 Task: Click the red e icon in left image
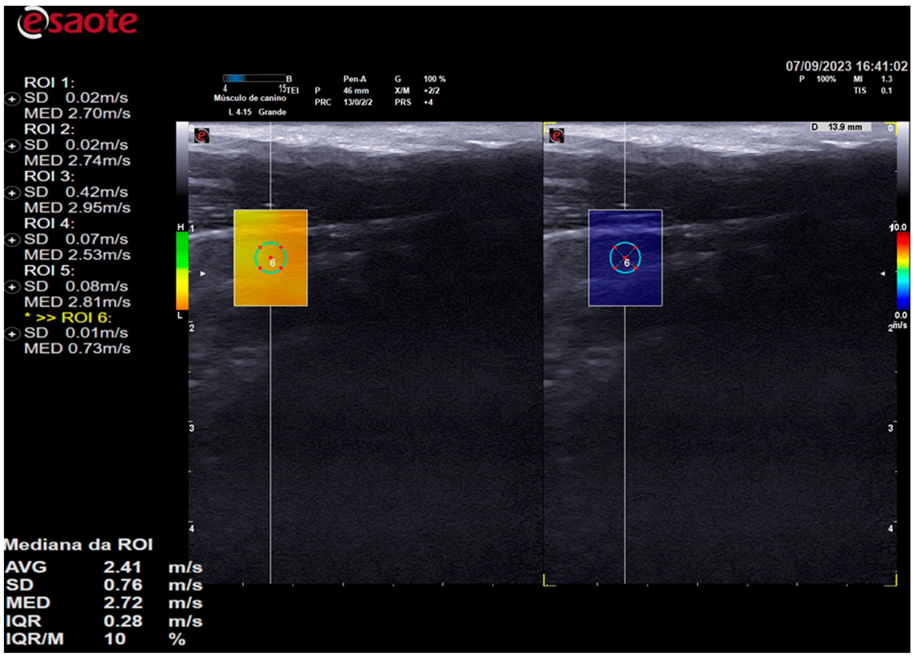pos(202,136)
